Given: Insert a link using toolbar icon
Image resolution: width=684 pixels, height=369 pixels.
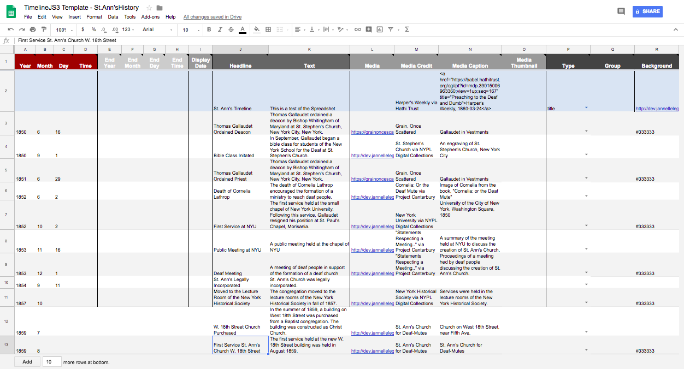Looking at the screenshot, I should pyautogui.click(x=358, y=29).
